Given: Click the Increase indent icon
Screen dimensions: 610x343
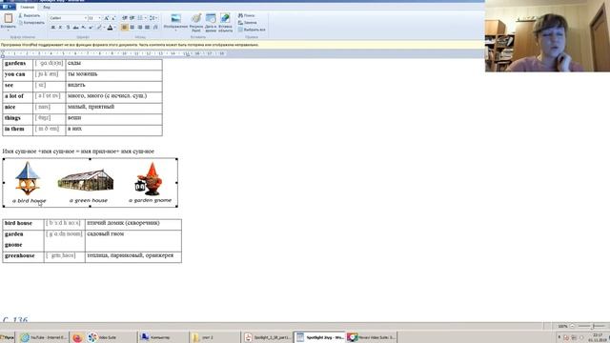Looking at the screenshot, I should (x=132, y=18).
